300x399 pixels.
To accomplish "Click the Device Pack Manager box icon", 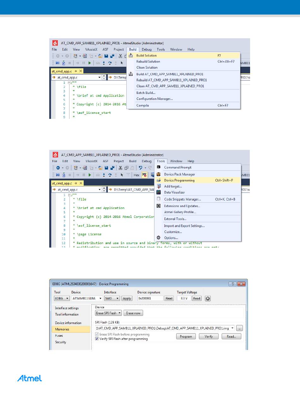I will [159, 174].
